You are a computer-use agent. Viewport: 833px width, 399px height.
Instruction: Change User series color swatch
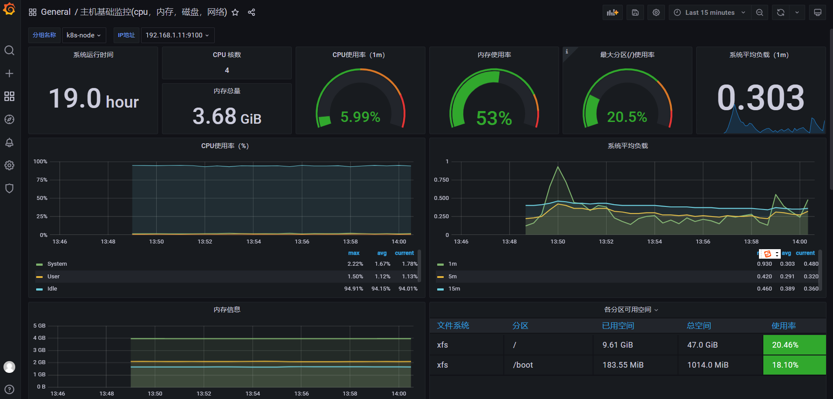40,277
